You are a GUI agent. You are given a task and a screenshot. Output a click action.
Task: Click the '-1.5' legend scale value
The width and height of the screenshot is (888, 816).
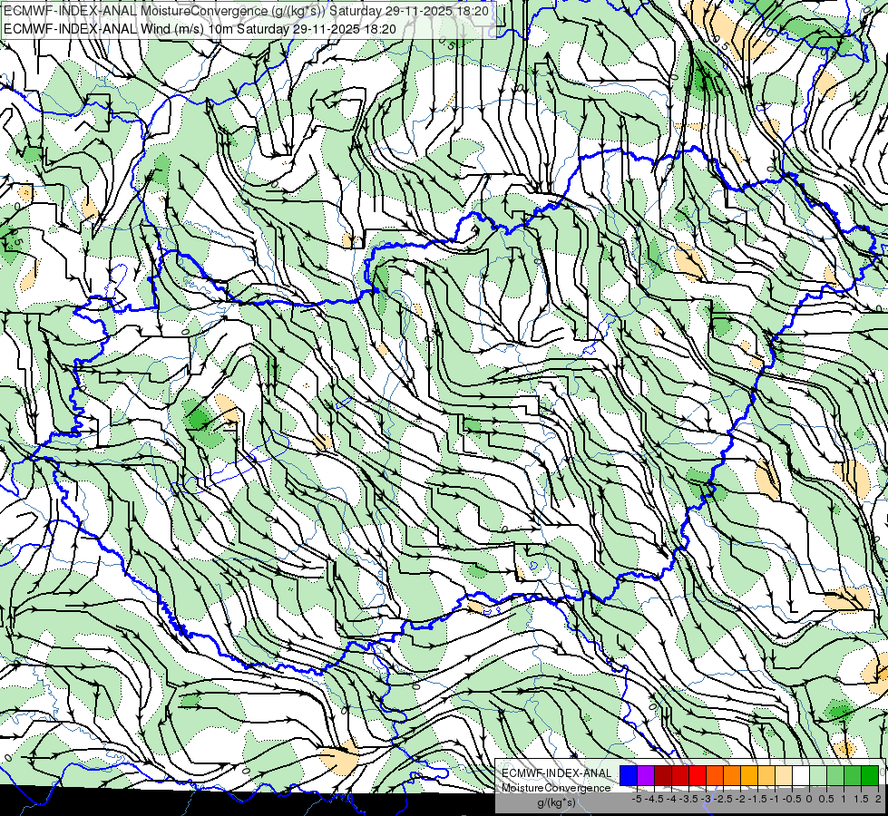coord(757,799)
